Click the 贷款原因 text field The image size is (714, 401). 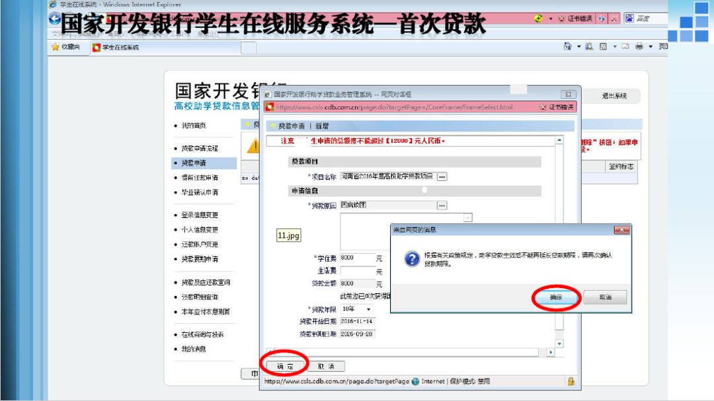[x=388, y=205]
